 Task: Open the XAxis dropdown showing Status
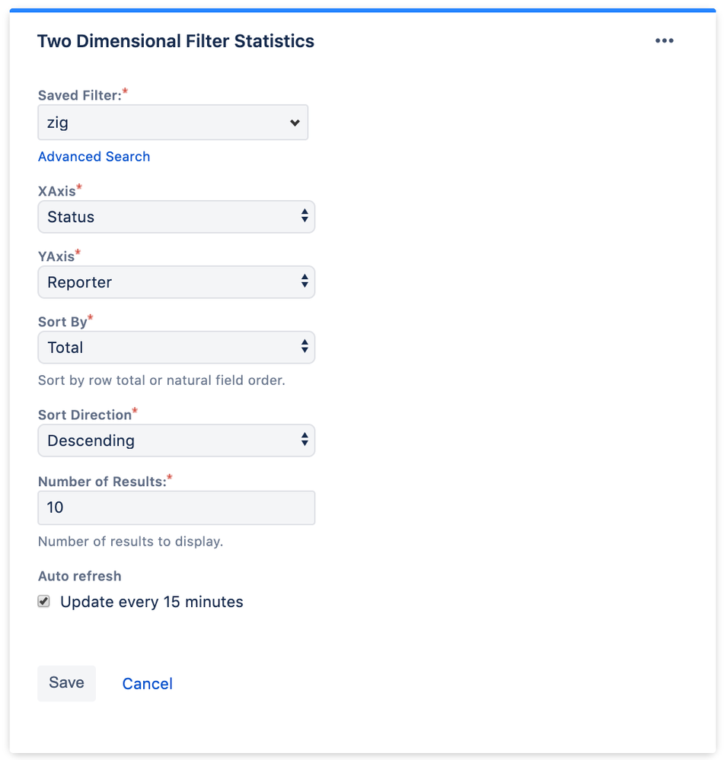pos(177,217)
